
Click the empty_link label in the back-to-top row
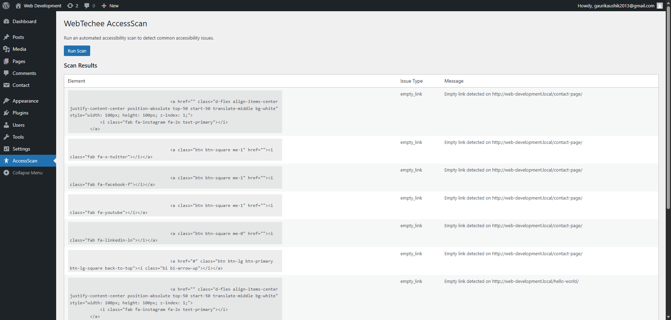411,254
